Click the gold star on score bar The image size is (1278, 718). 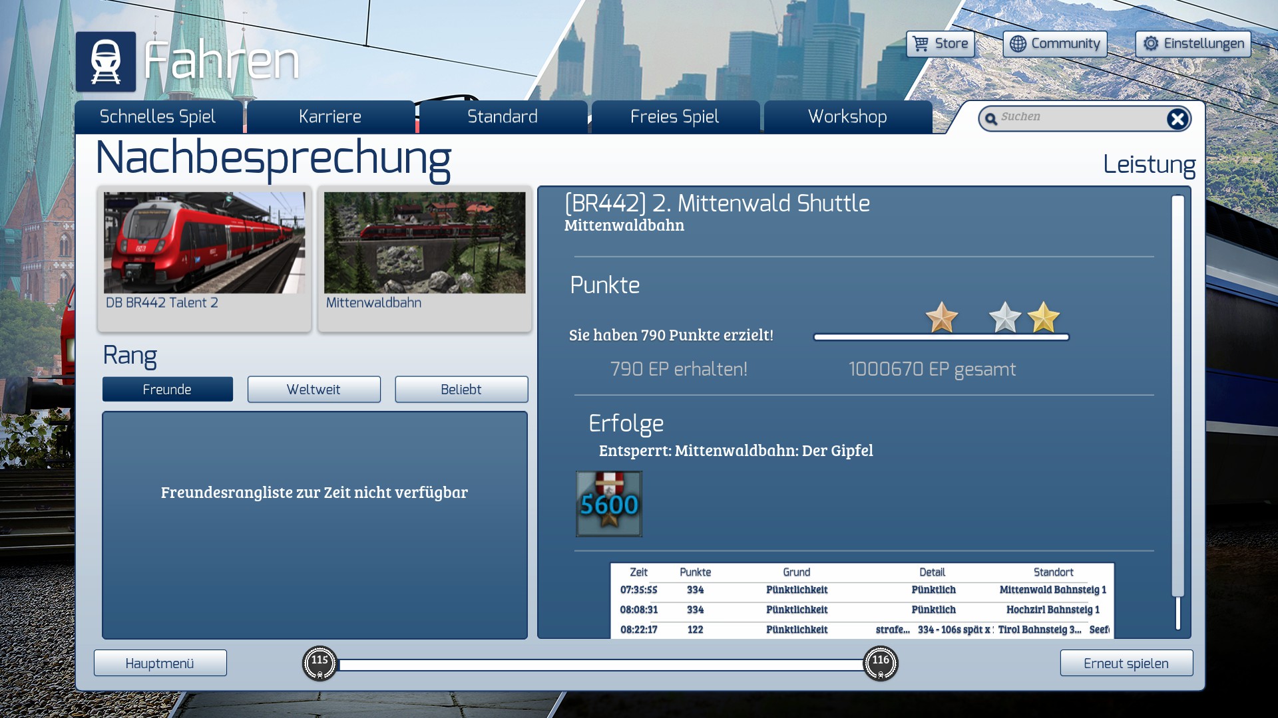1043,317
